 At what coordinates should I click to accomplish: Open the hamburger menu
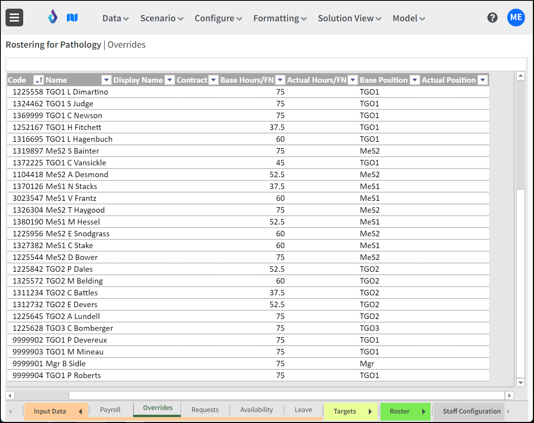click(14, 18)
